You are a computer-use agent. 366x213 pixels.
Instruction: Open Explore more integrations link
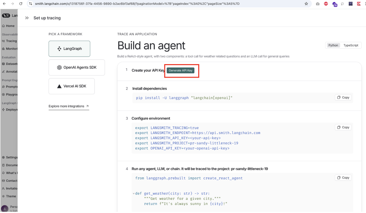68,106
